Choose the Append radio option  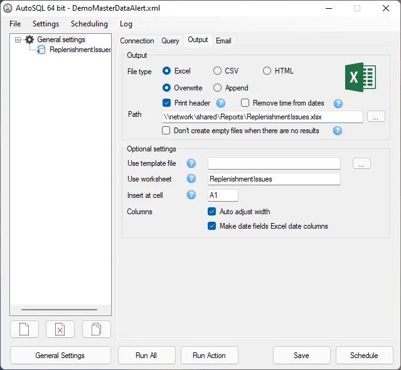pos(217,88)
